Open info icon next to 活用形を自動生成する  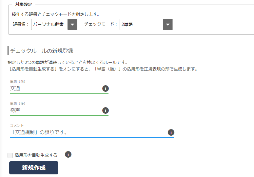[x=68, y=154]
